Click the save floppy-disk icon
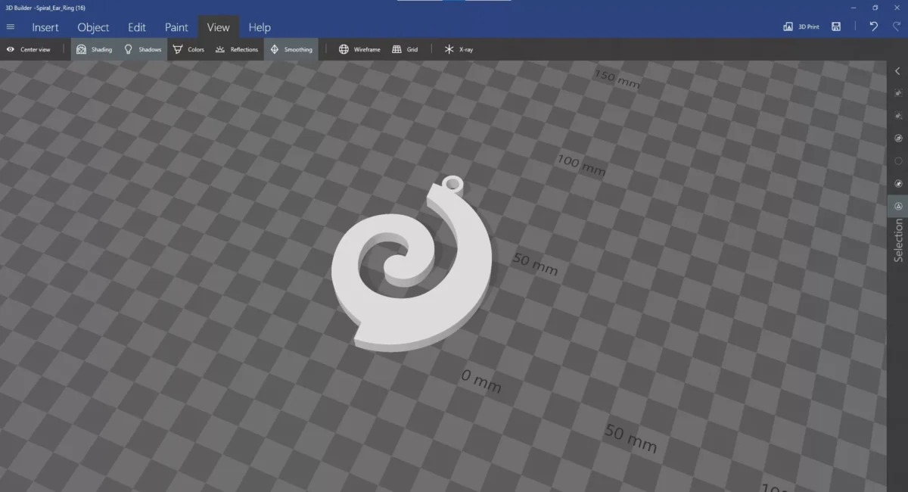The image size is (908, 492). click(836, 26)
